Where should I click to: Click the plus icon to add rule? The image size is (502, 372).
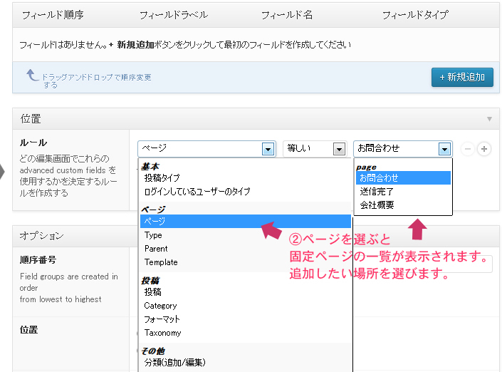click(484, 149)
